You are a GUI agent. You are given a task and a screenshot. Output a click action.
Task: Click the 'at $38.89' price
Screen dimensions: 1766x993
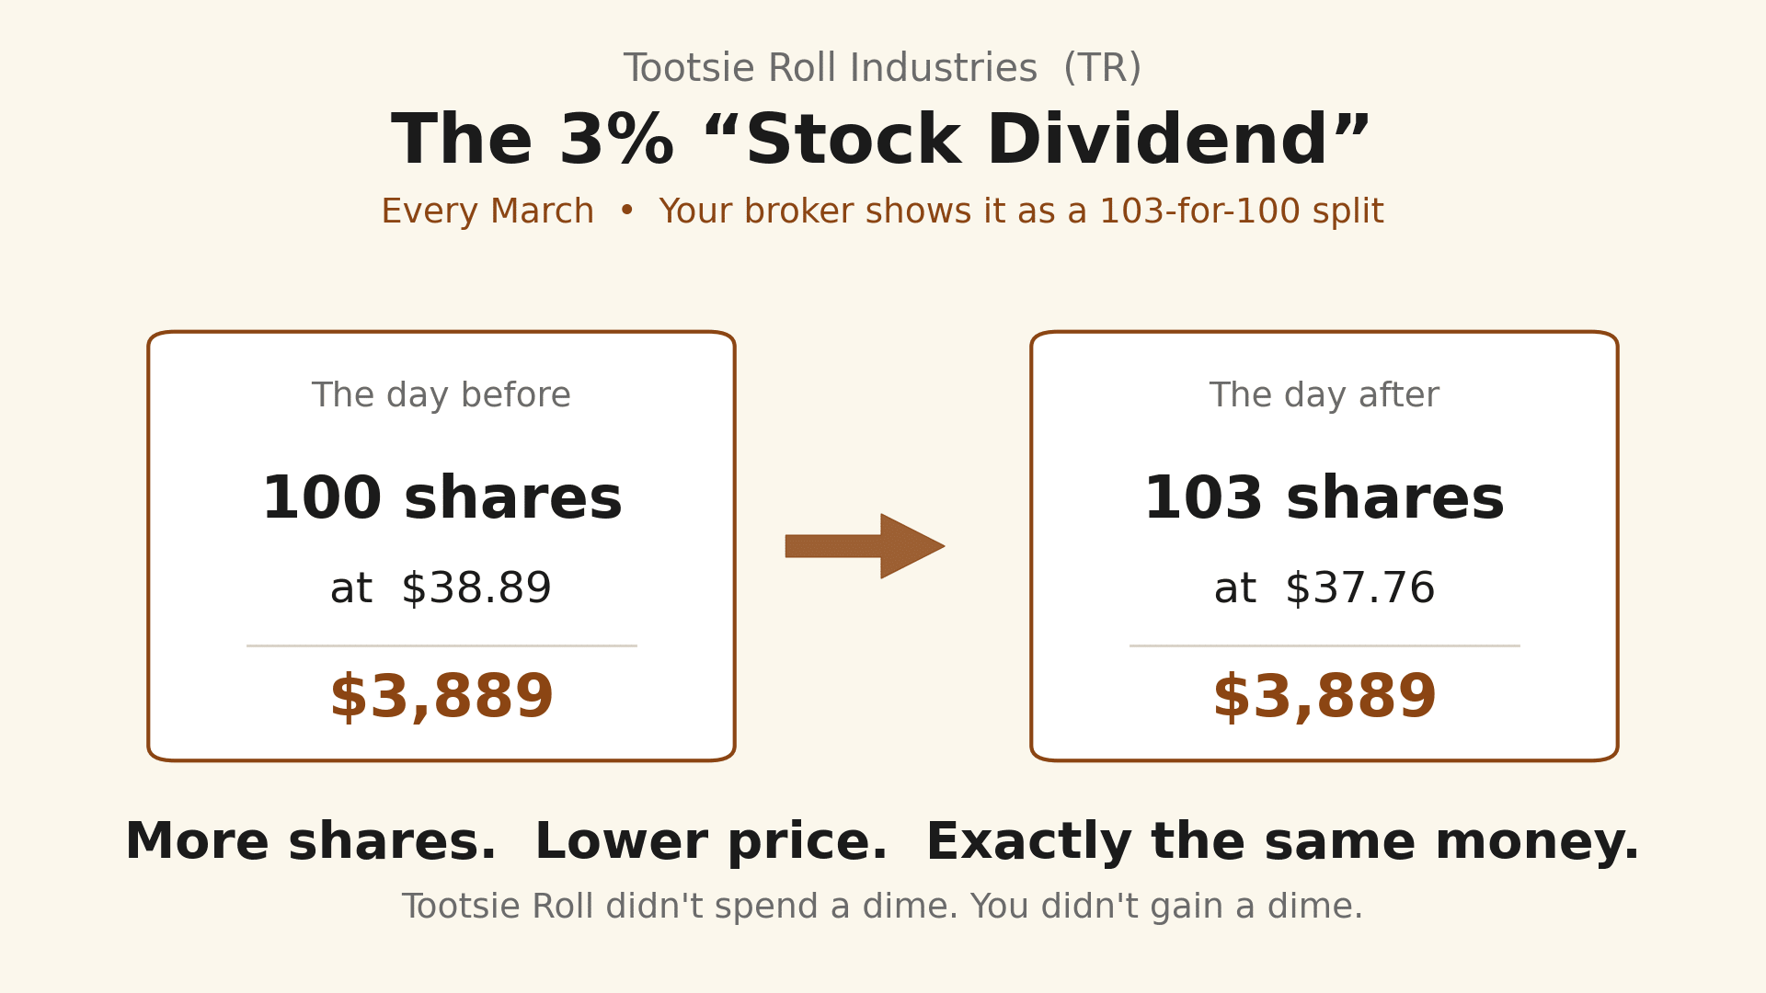coord(441,588)
